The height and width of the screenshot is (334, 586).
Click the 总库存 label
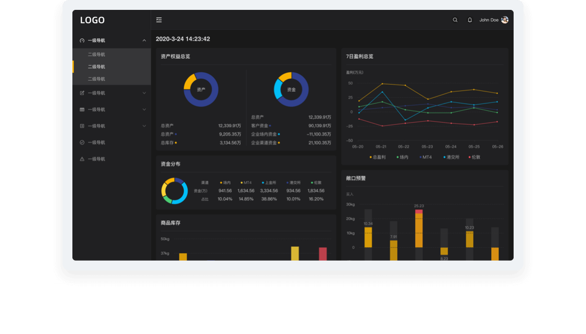[x=167, y=143]
